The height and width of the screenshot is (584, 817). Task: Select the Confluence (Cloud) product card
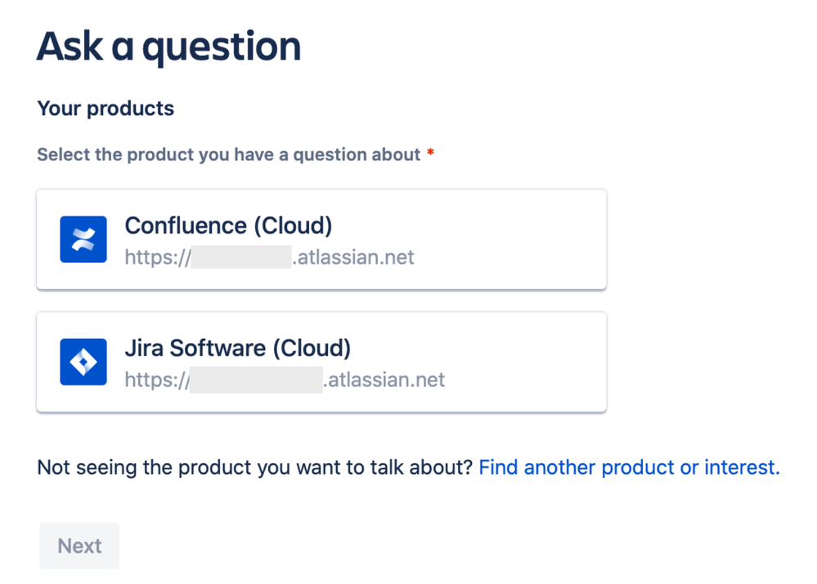321,239
